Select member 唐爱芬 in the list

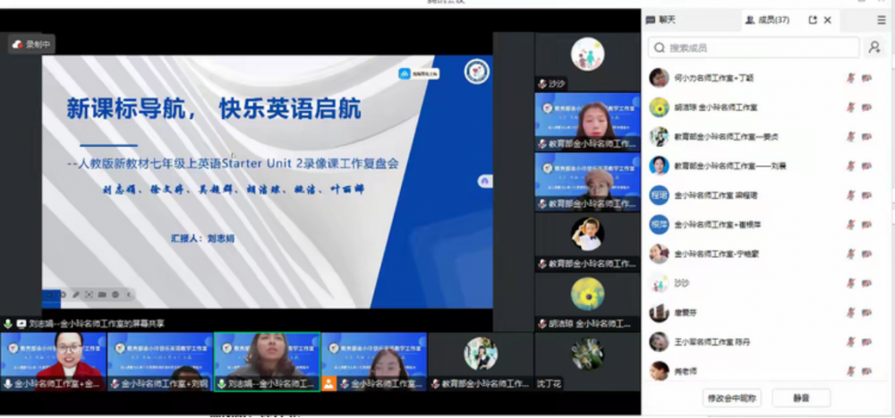[x=765, y=312]
